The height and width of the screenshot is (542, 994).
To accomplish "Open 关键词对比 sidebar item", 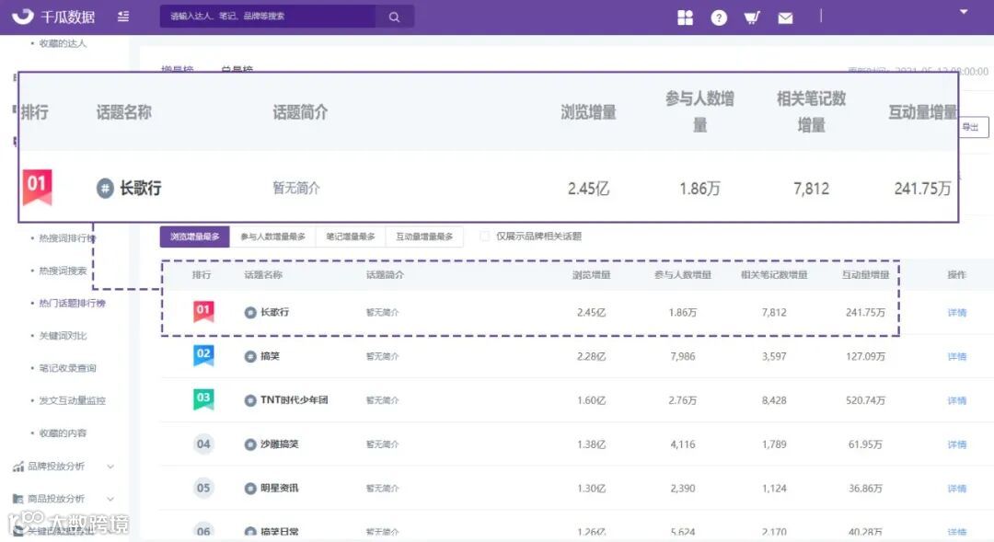I will [x=63, y=335].
